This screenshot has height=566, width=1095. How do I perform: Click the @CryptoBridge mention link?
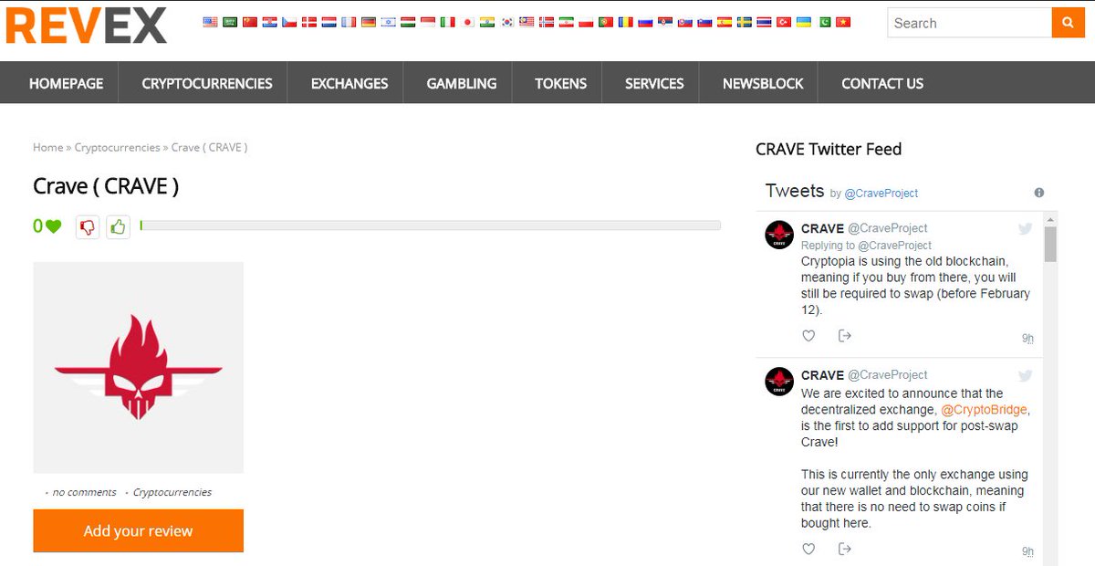[x=984, y=410]
